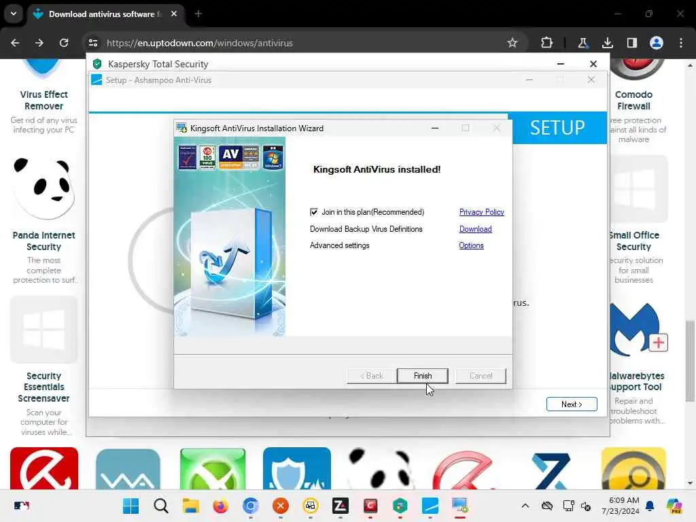Image resolution: width=696 pixels, height=522 pixels.
Task: Open the Virus Effect Remover link
Action: click(x=43, y=101)
